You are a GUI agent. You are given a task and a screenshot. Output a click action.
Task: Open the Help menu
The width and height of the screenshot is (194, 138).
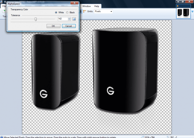point(97,6)
